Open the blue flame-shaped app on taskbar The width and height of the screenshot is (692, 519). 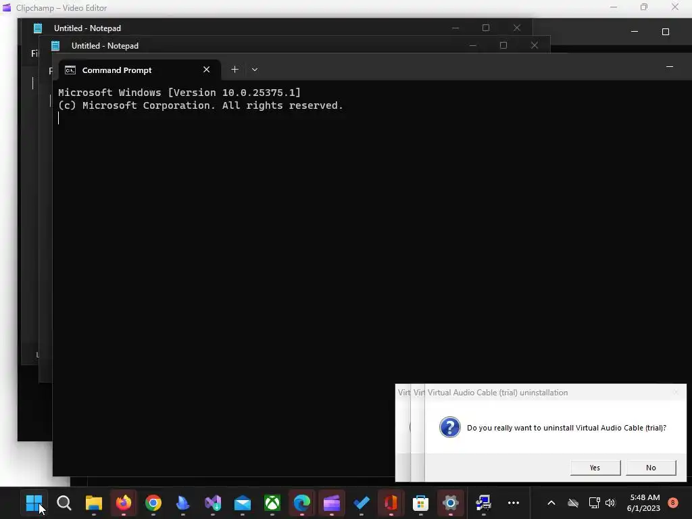coord(182,502)
